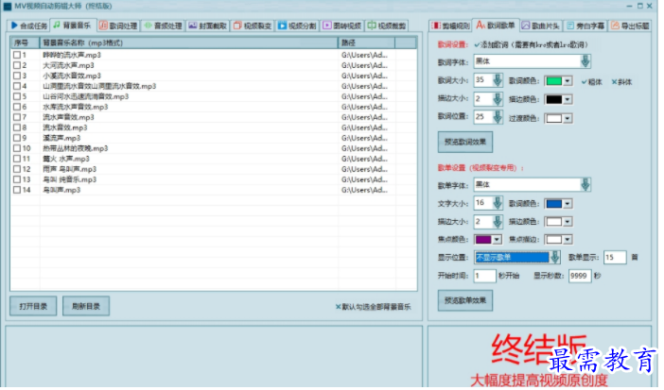Viewport: 664px width, 390px height.
Task: Open the 焦点描边 color picker
Action: pos(558,240)
